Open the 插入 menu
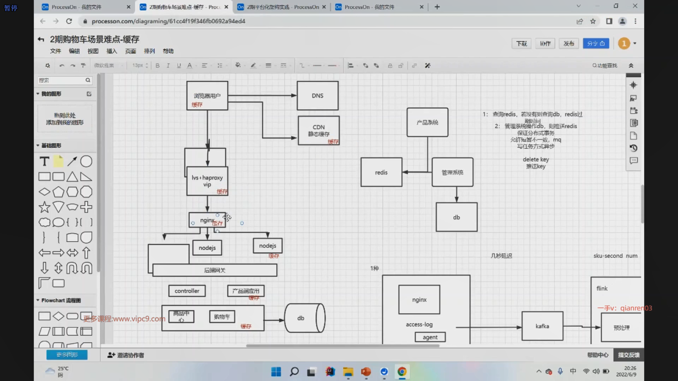Screen dimensions: 678x381 [112, 51]
